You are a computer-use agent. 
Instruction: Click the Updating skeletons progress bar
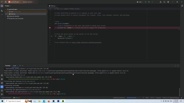pyautogui.click(x=134, y=98)
